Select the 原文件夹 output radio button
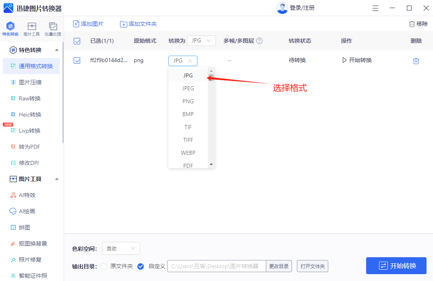This screenshot has width=433, height=281. click(104, 266)
